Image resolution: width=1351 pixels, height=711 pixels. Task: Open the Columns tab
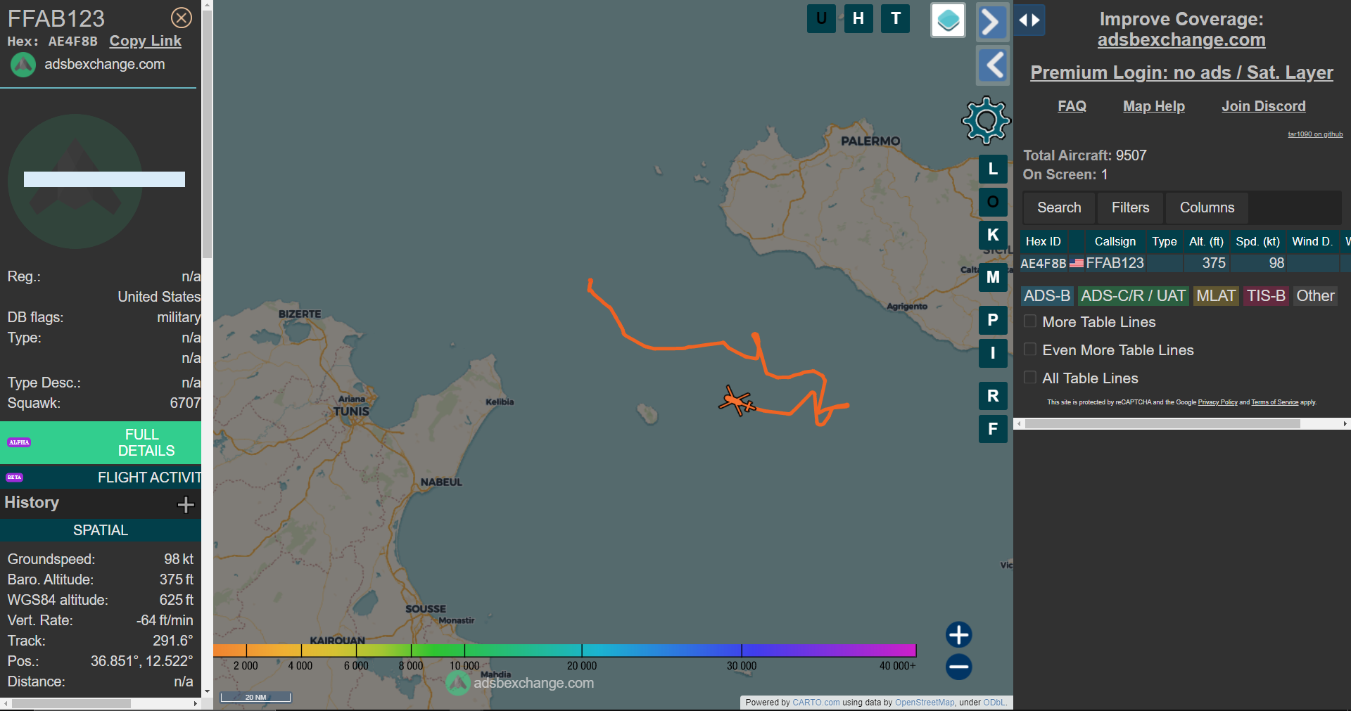coord(1207,208)
